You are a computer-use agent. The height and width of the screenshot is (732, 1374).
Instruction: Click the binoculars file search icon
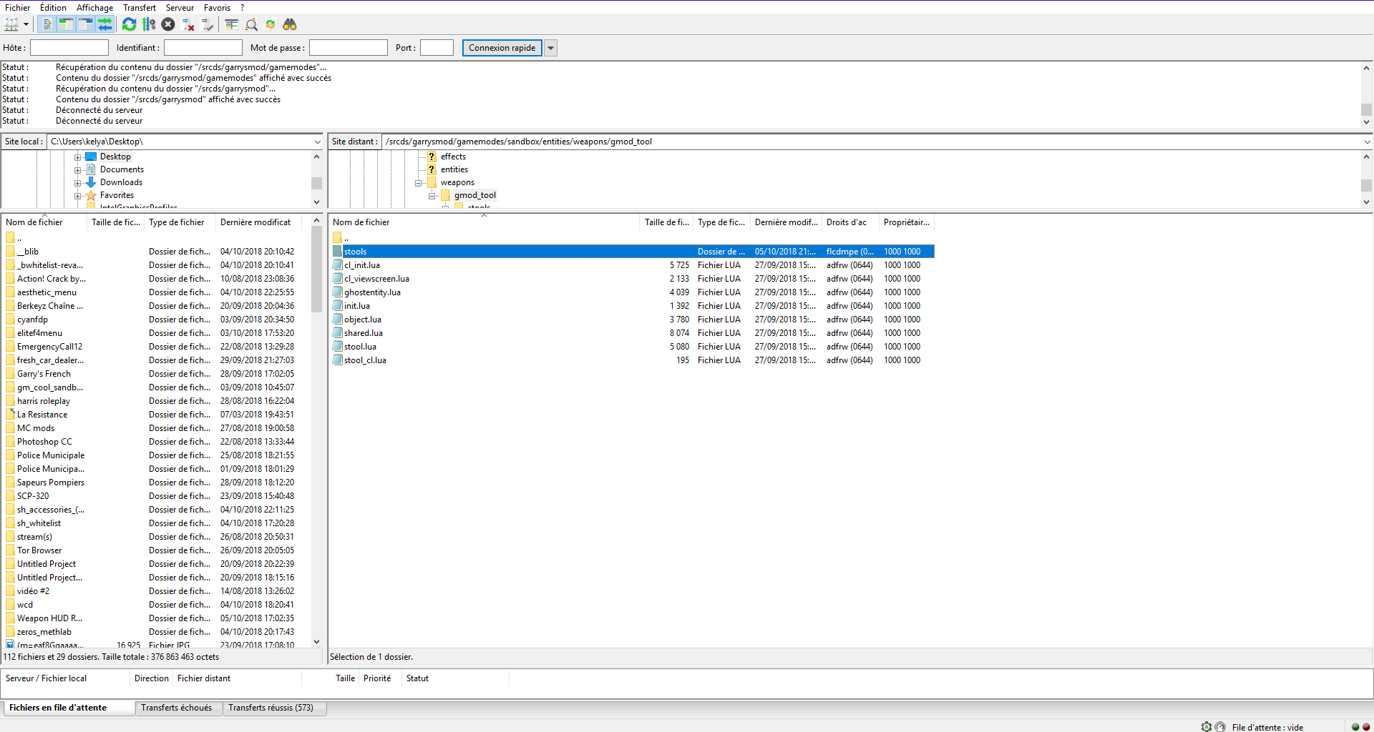point(290,24)
